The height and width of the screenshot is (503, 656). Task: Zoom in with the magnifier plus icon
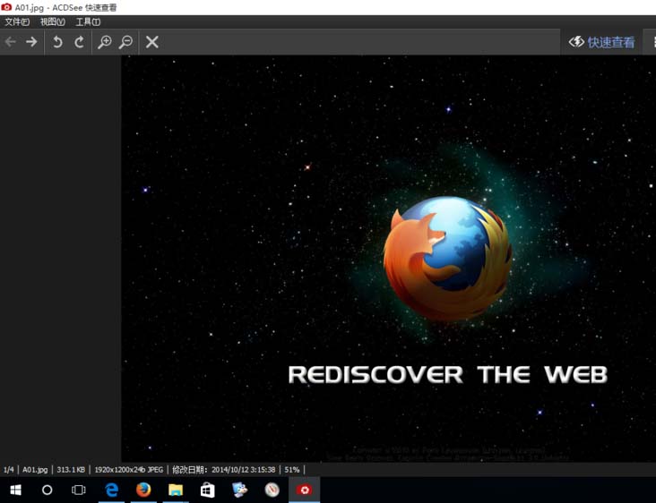pyautogui.click(x=105, y=42)
